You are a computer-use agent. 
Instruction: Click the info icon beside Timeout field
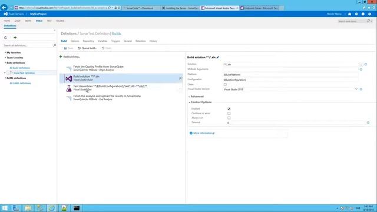(x=368, y=122)
